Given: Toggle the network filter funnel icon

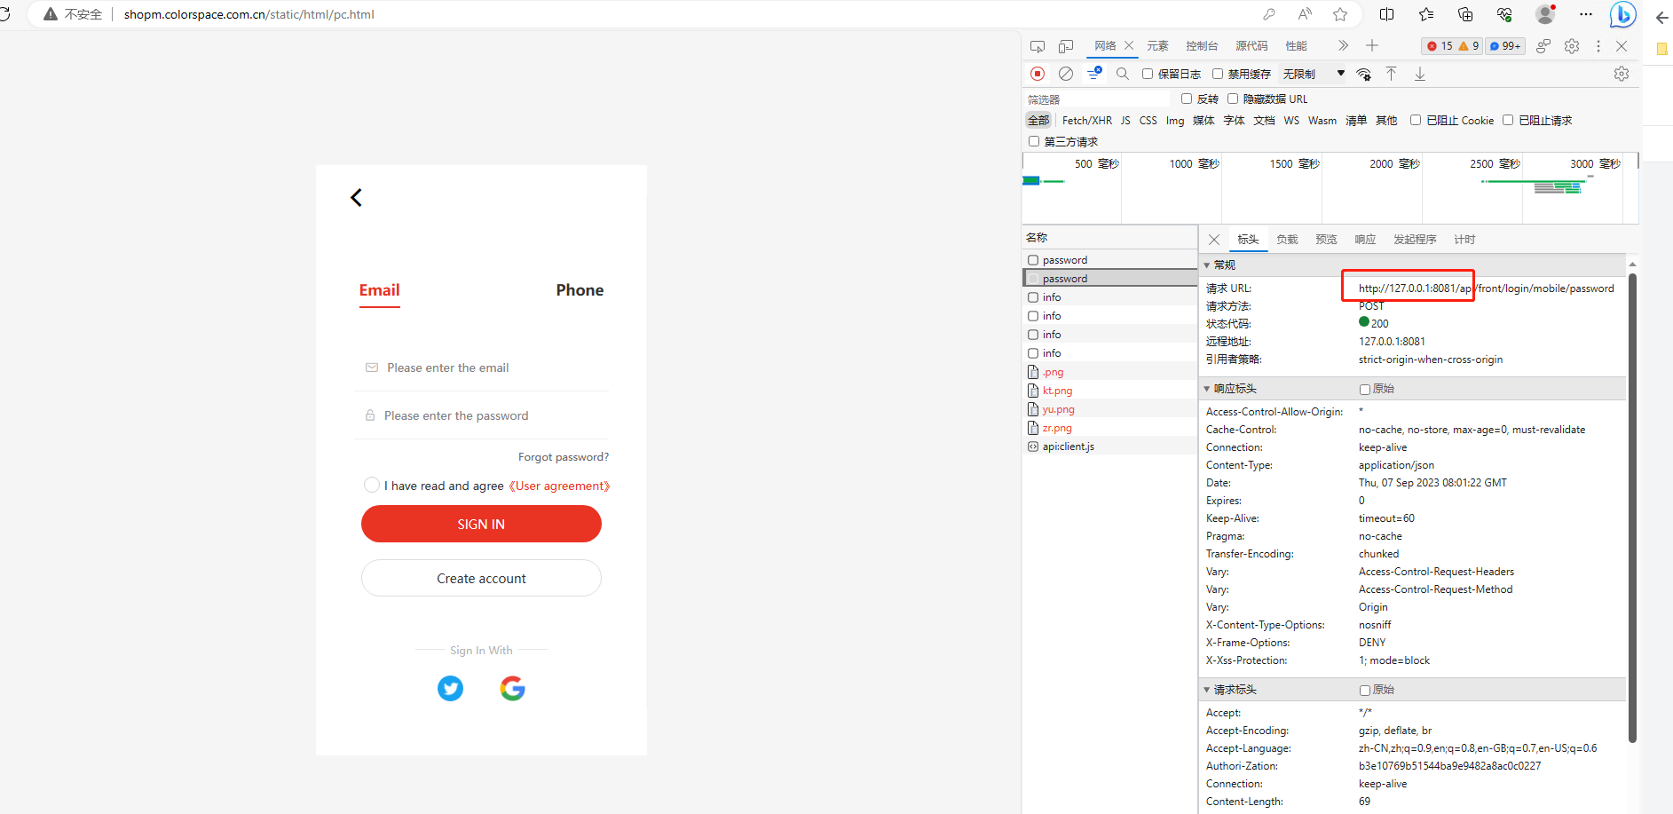Looking at the screenshot, I should [x=1094, y=74].
